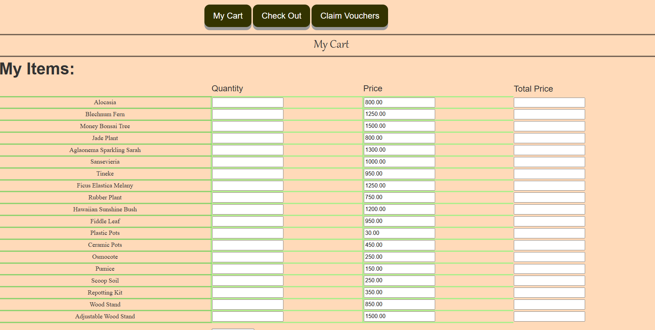This screenshot has height=330, width=655.
Task: Select the Scoop Soil price field
Action: (x=399, y=280)
